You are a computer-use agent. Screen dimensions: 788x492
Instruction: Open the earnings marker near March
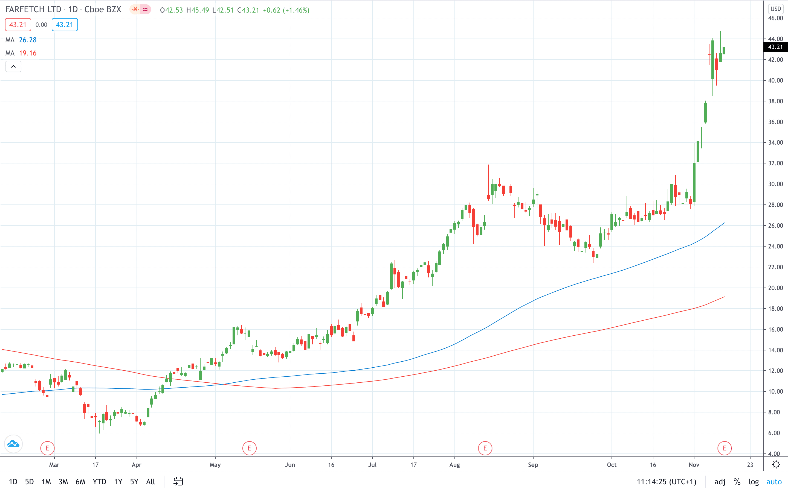(x=47, y=448)
